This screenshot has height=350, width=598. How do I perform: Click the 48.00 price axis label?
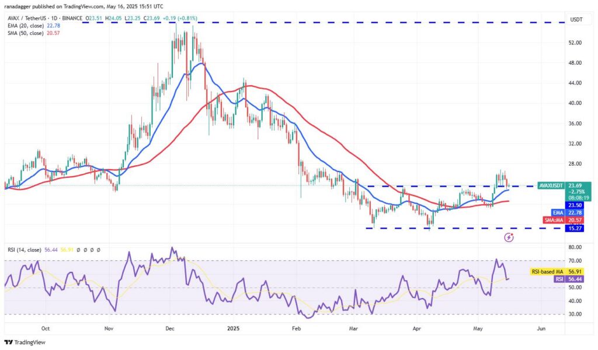pos(575,63)
